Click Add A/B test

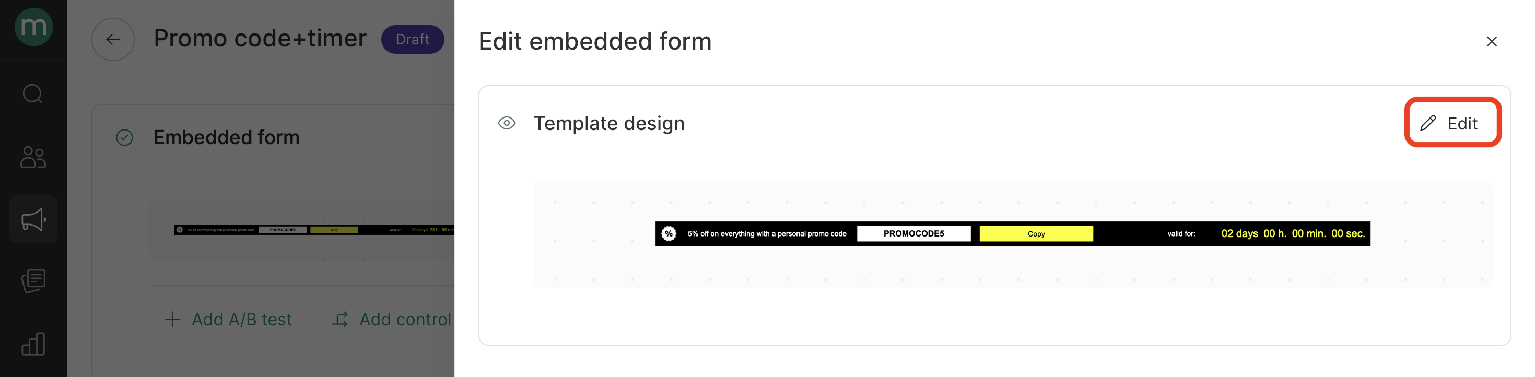(228, 320)
